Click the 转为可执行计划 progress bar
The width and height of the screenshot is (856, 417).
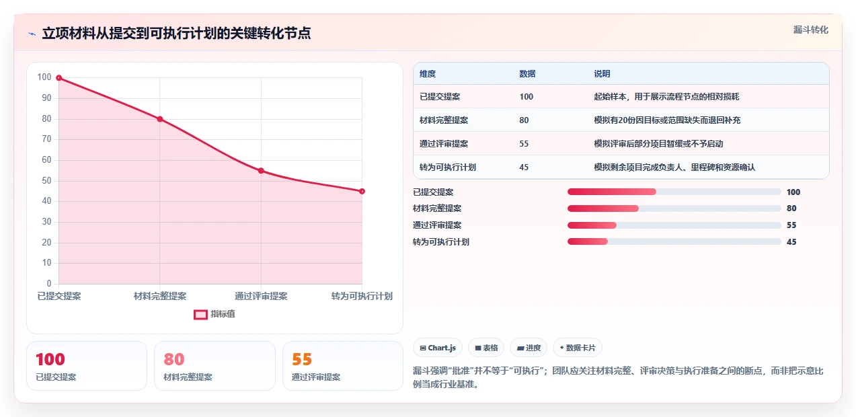[674, 242]
